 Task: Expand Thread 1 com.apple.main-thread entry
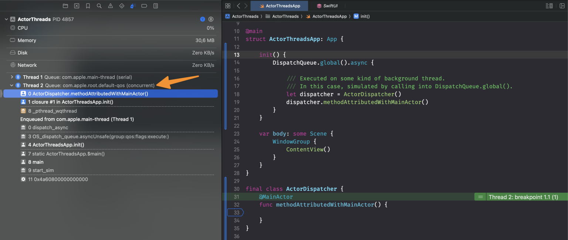pyautogui.click(x=11, y=77)
